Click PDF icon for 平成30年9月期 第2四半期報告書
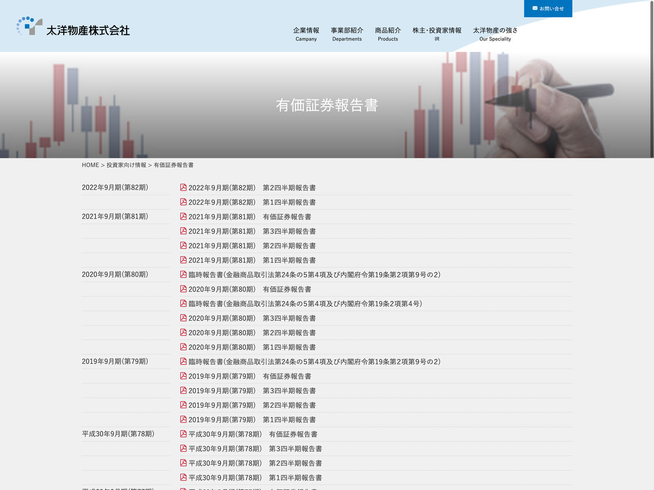Screen dimensions: 654x490 (x=184, y=463)
